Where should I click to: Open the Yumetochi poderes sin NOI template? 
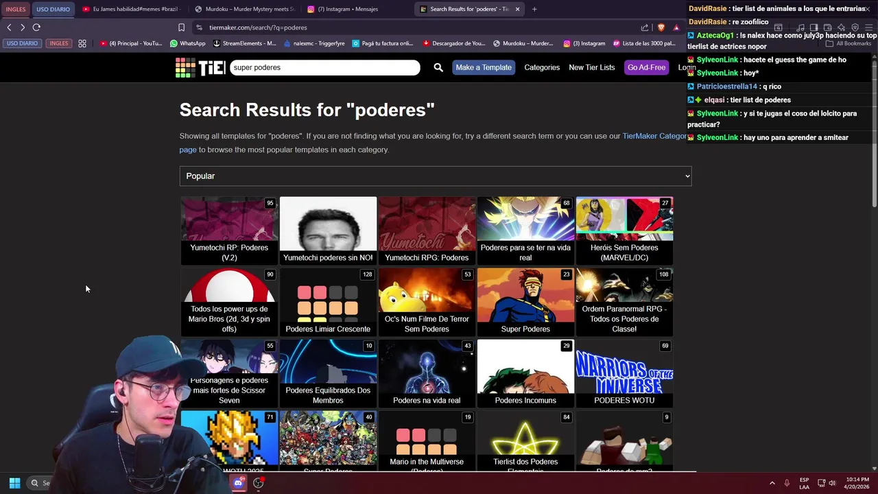pos(328,231)
